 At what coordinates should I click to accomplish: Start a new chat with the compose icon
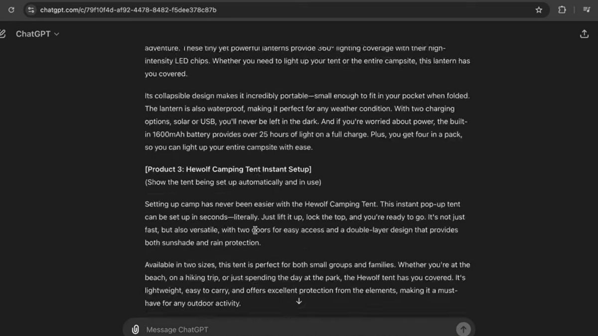[2, 34]
